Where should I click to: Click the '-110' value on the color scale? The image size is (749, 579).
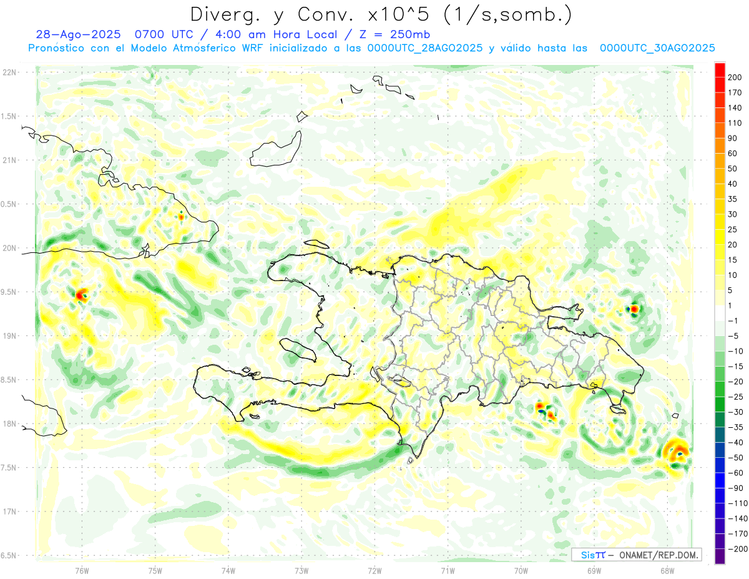point(738,503)
